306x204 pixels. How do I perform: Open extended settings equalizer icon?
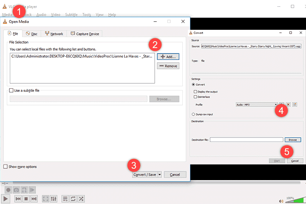tap(54, 199)
